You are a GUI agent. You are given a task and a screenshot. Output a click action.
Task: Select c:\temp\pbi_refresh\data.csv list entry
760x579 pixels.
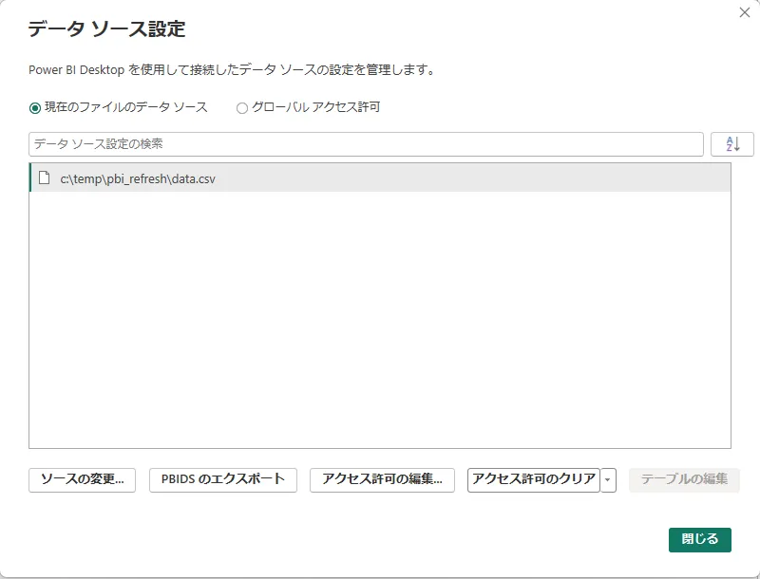coord(380,177)
